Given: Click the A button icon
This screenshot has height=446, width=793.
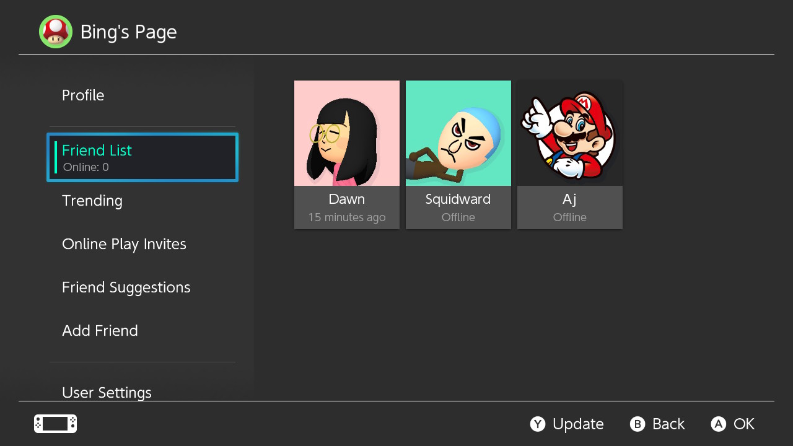Looking at the screenshot, I should [718, 424].
